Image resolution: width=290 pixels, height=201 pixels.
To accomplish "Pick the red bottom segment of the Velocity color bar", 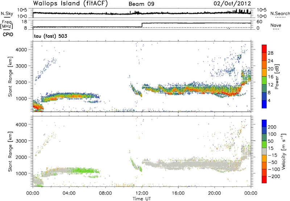I will (x=264, y=180).
